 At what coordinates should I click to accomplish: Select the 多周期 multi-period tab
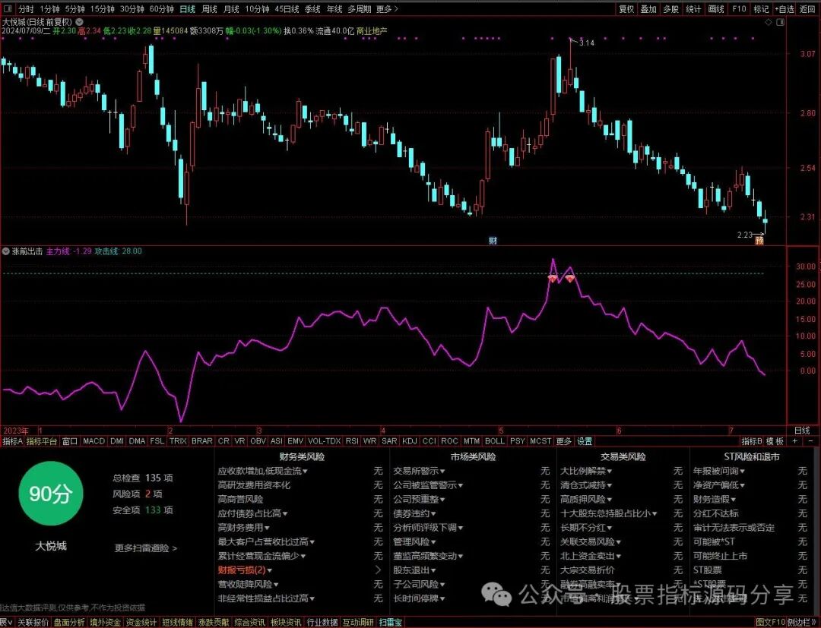click(x=359, y=9)
